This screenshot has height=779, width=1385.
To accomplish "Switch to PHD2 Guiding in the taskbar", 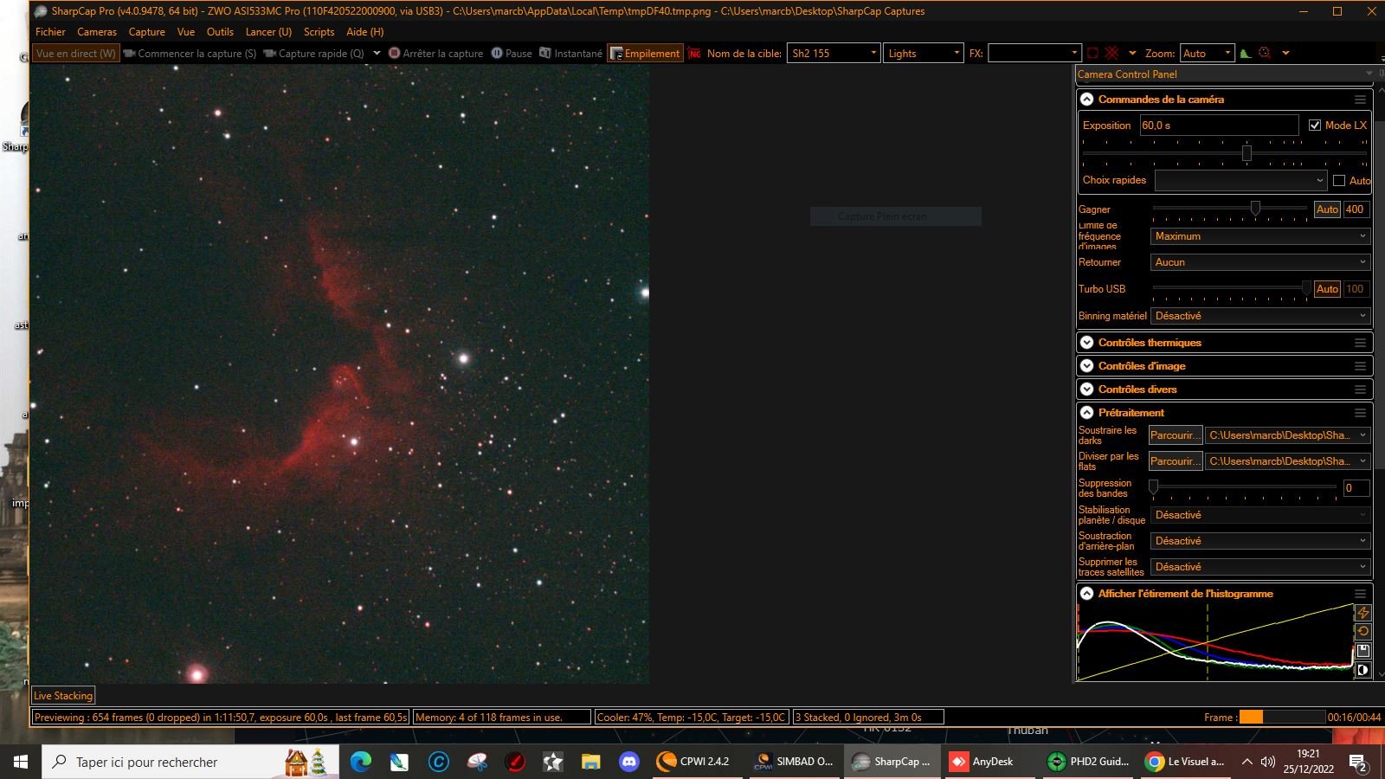I will [1089, 762].
